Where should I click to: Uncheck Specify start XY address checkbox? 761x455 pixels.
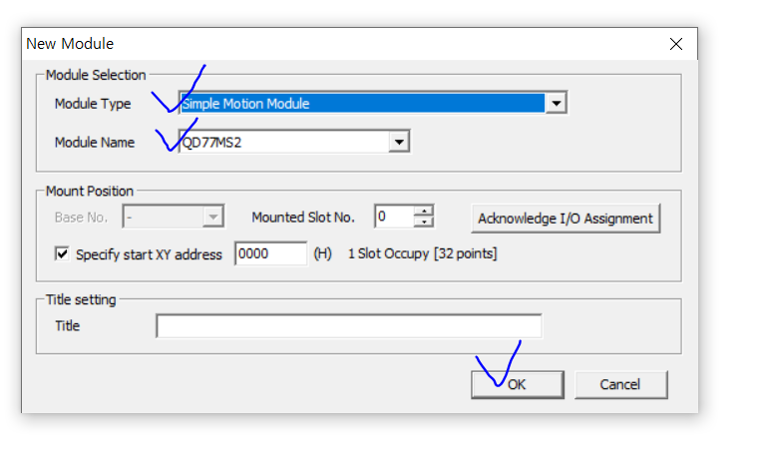tap(62, 253)
